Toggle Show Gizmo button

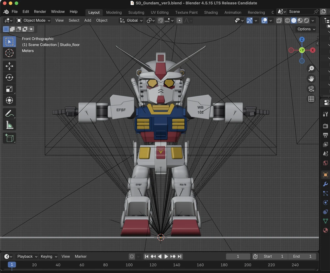tap(249, 20)
